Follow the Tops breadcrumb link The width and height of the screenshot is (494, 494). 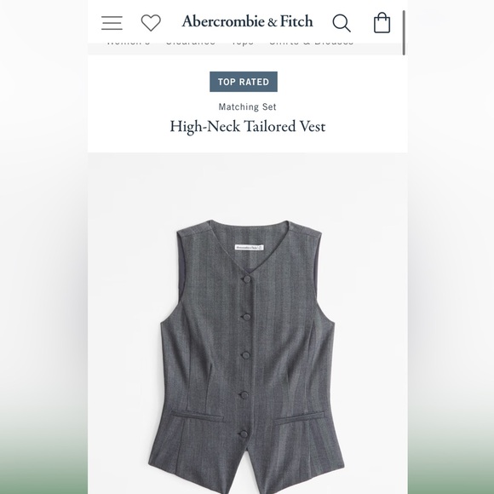pos(242,42)
